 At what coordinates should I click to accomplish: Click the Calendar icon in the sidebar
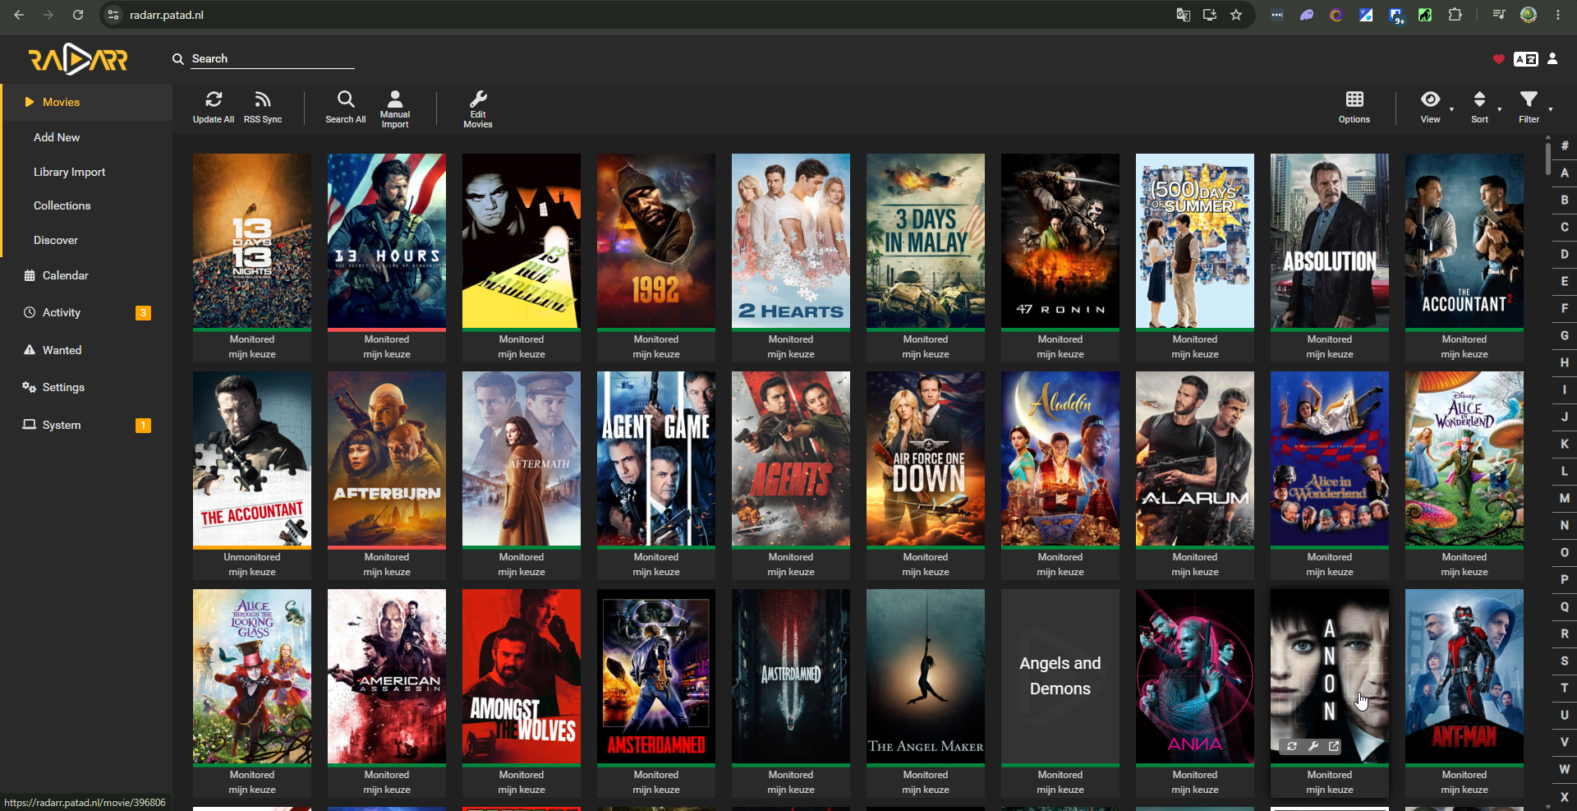pos(30,275)
